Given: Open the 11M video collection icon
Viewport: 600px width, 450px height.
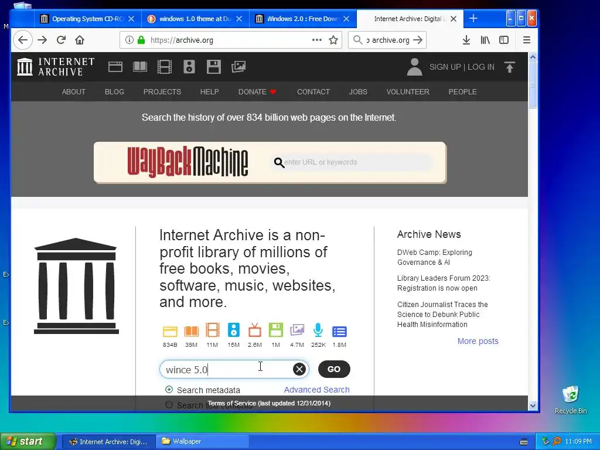Looking at the screenshot, I should [212, 330].
